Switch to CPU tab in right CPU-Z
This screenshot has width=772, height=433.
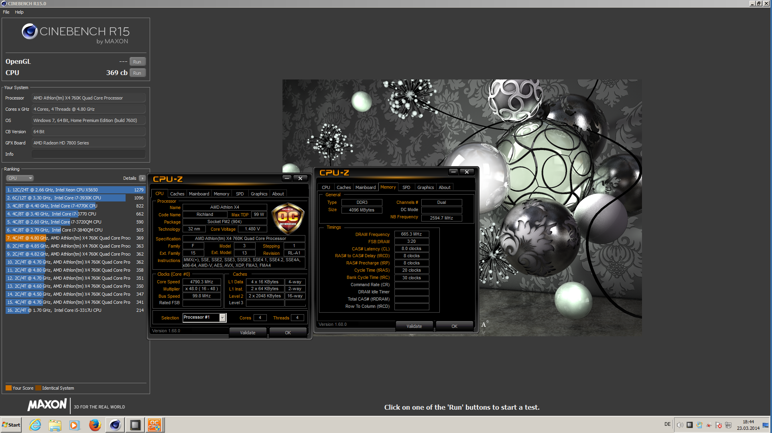(x=326, y=187)
